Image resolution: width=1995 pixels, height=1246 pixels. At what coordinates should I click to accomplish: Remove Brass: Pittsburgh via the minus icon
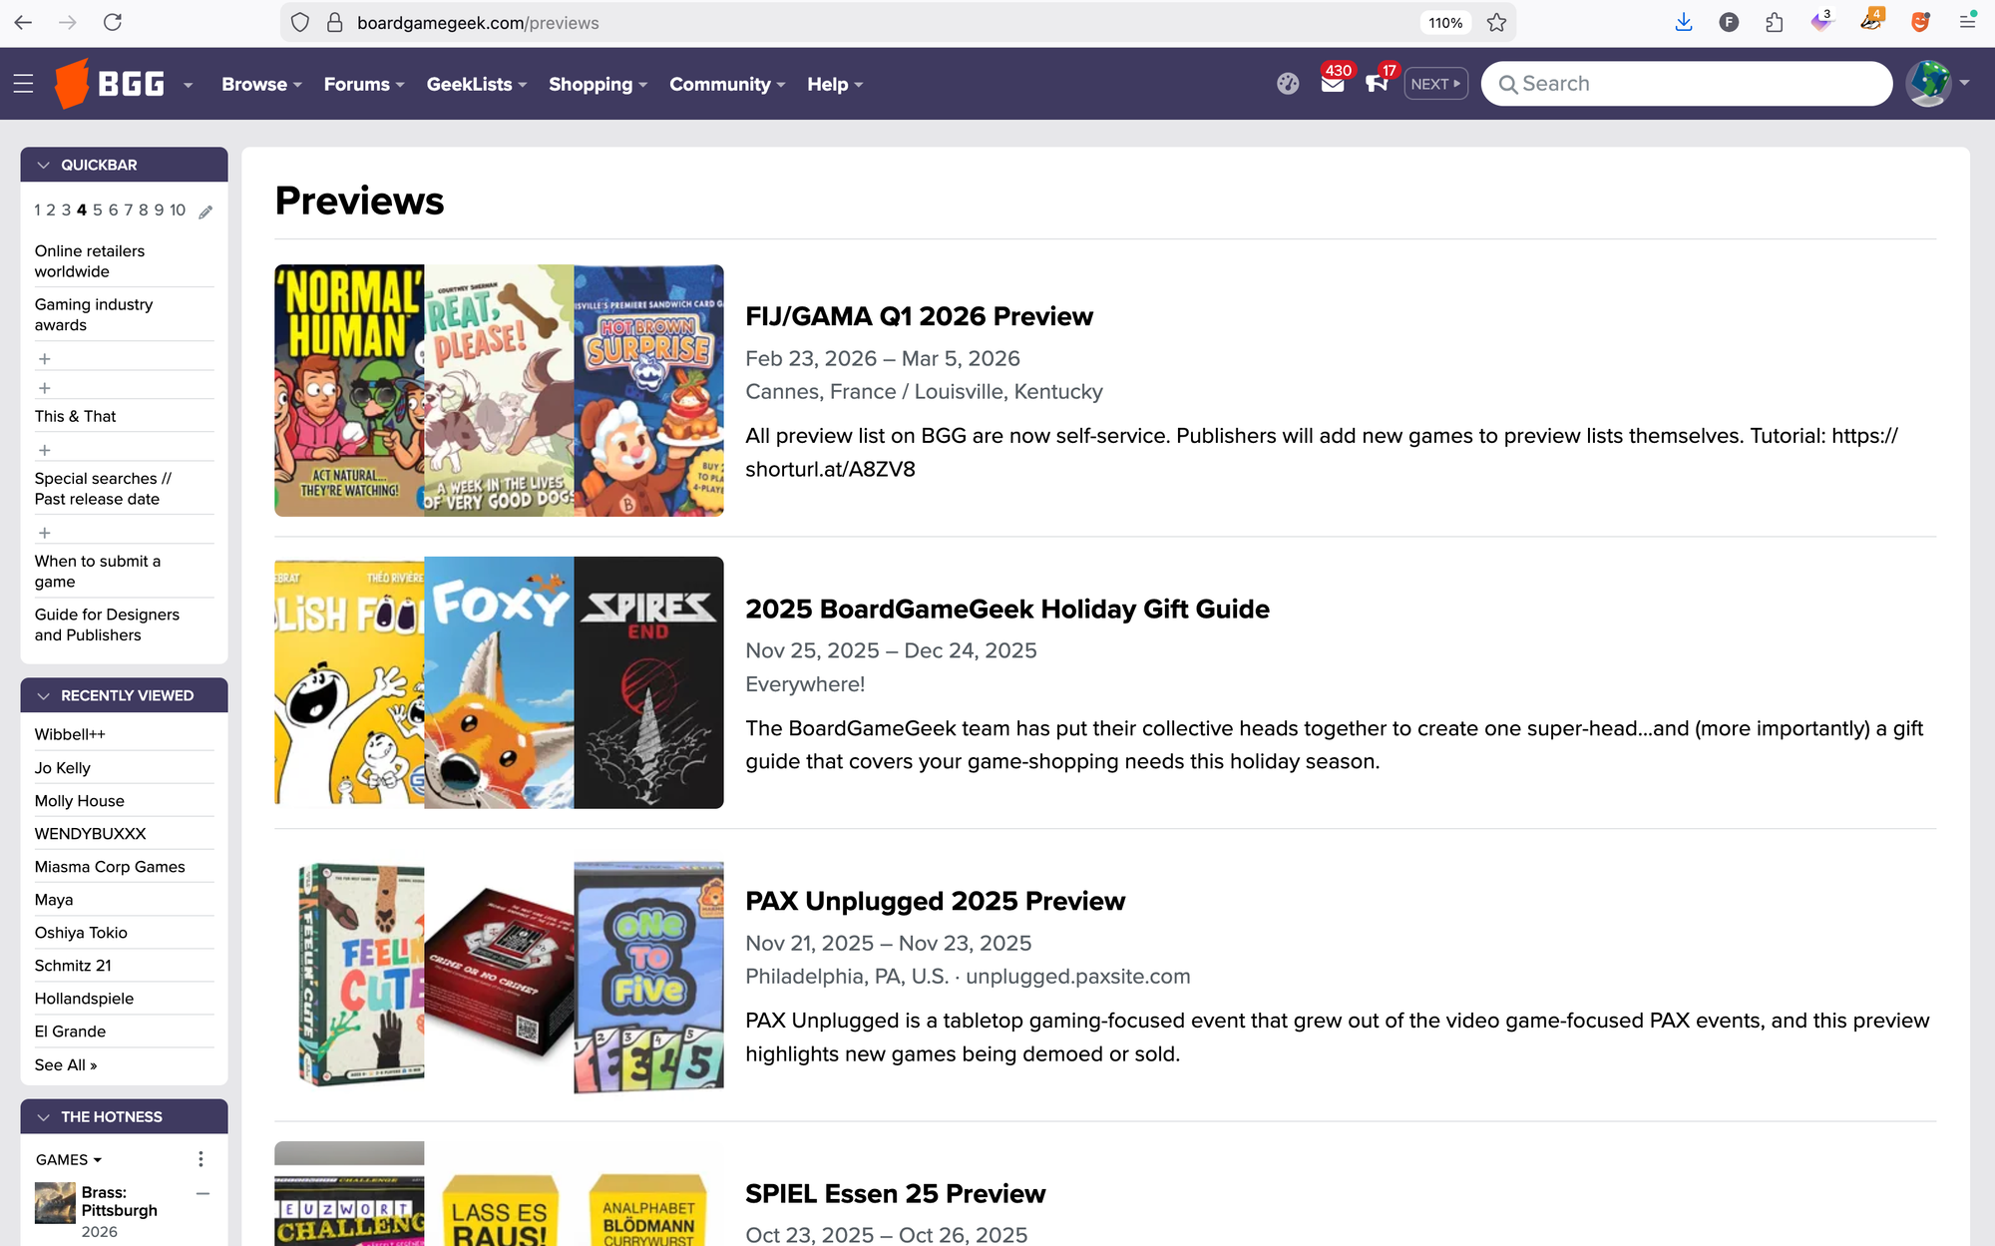click(203, 1193)
